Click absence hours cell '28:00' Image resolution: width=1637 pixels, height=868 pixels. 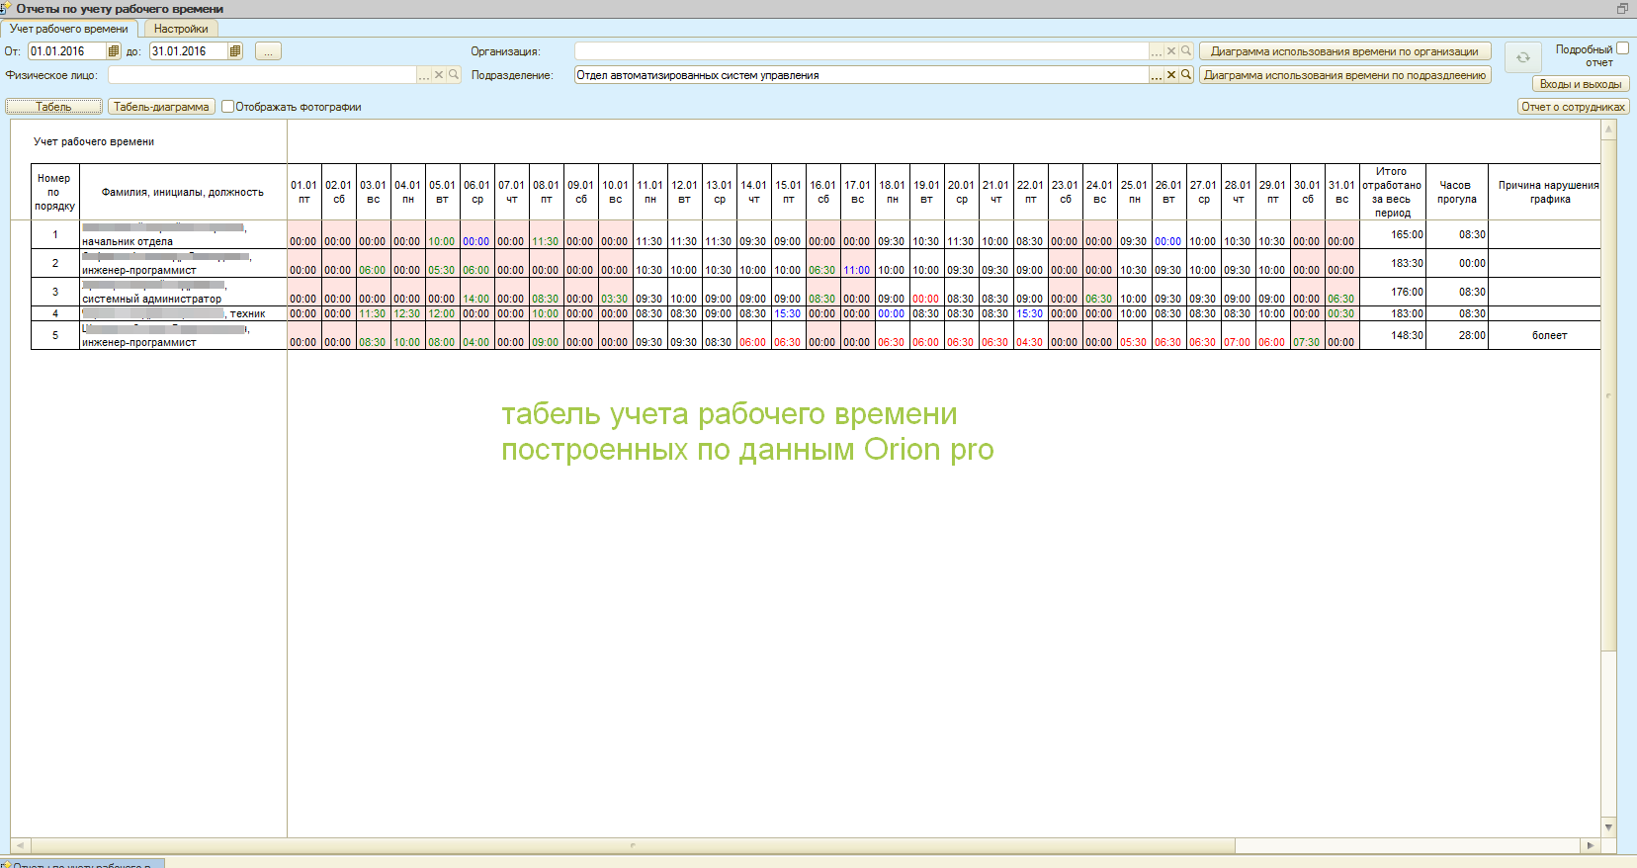1456,335
